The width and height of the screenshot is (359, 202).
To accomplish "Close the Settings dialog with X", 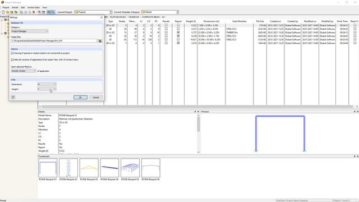I will point(102,17).
